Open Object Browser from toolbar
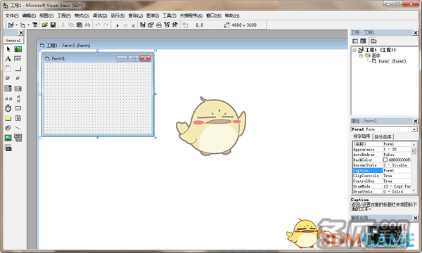 [x=167, y=25]
